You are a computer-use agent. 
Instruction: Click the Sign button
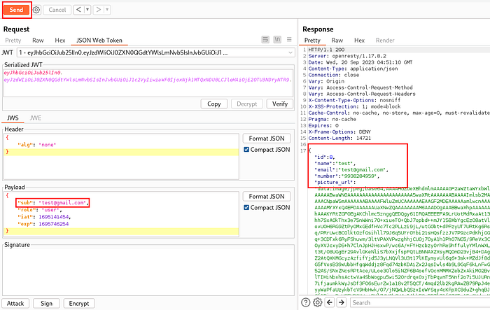[x=46, y=304]
